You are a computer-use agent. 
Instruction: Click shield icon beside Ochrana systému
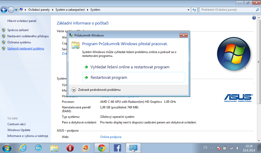tap(4, 42)
